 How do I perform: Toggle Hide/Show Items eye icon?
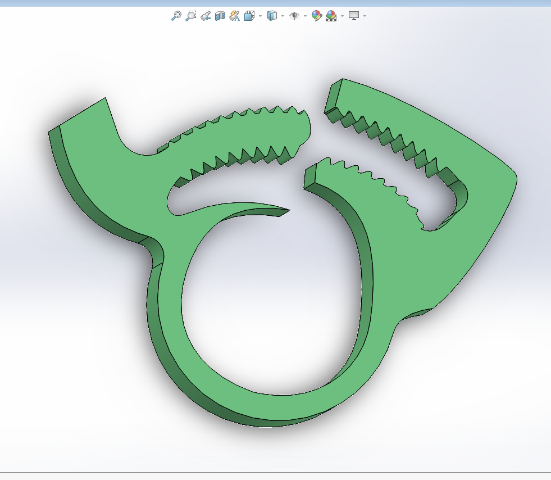[294, 16]
